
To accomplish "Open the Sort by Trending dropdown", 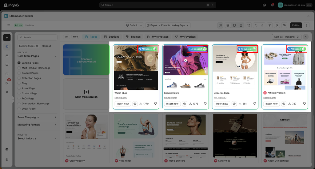I will 286,37.
